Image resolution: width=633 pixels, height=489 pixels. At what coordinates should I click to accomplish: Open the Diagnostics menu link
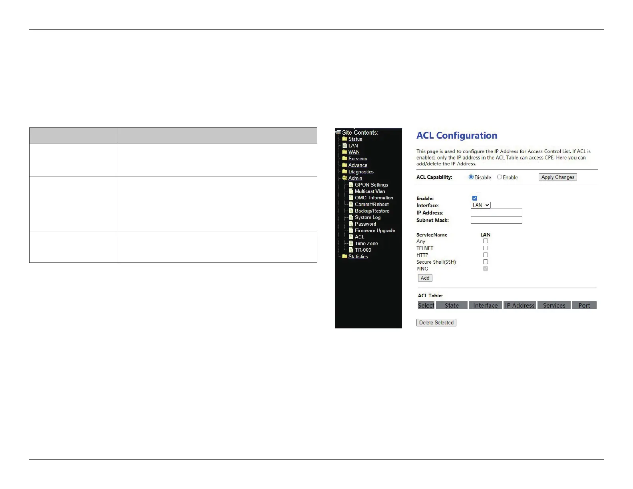tap(361, 172)
